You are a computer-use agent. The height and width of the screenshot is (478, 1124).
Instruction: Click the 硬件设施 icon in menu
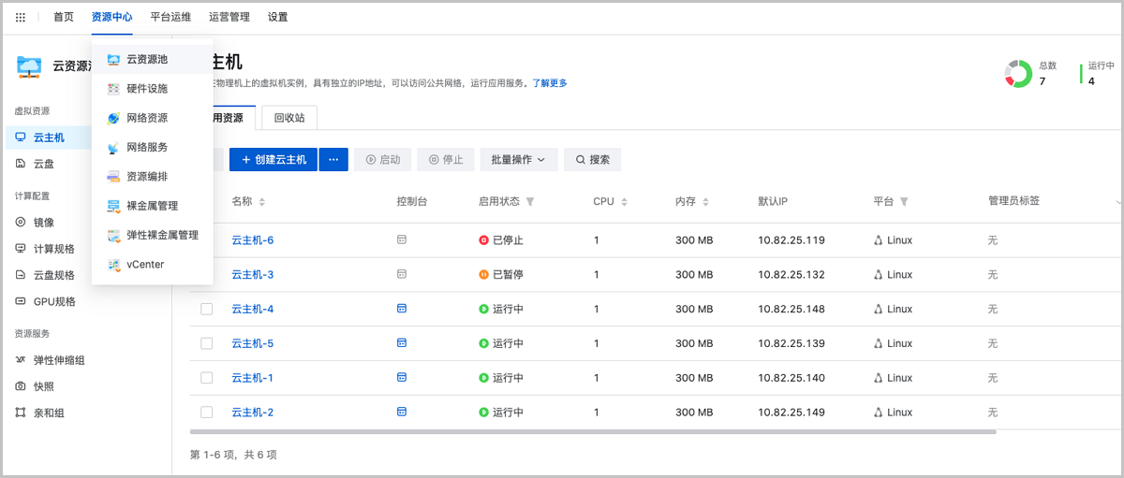(x=113, y=89)
